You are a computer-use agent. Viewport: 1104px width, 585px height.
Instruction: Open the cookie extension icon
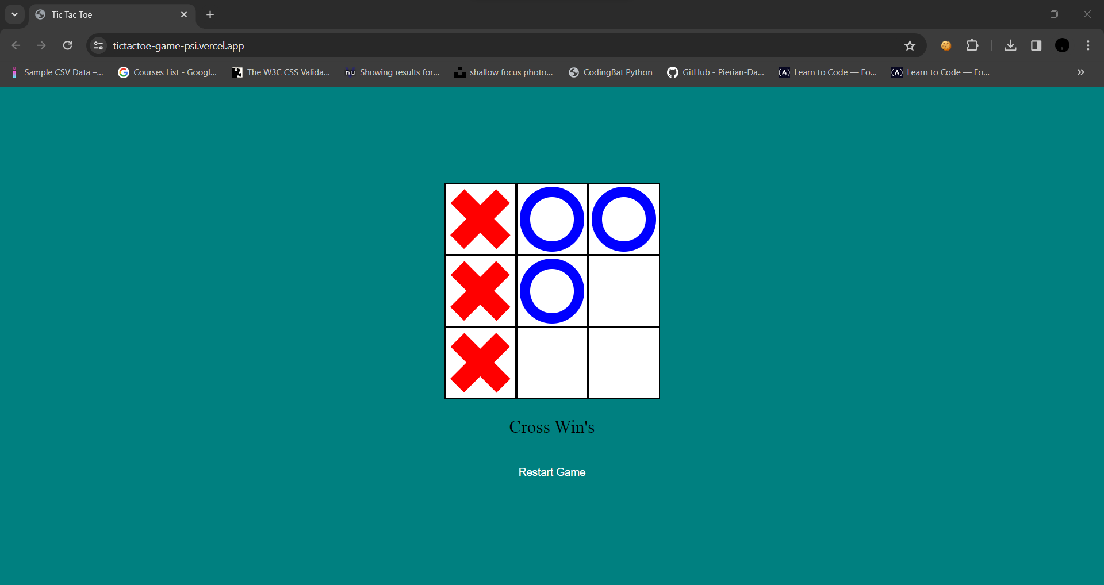pos(946,45)
